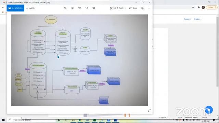
Task: Open the Support link on the webpage
Action: tap(187, 19)
